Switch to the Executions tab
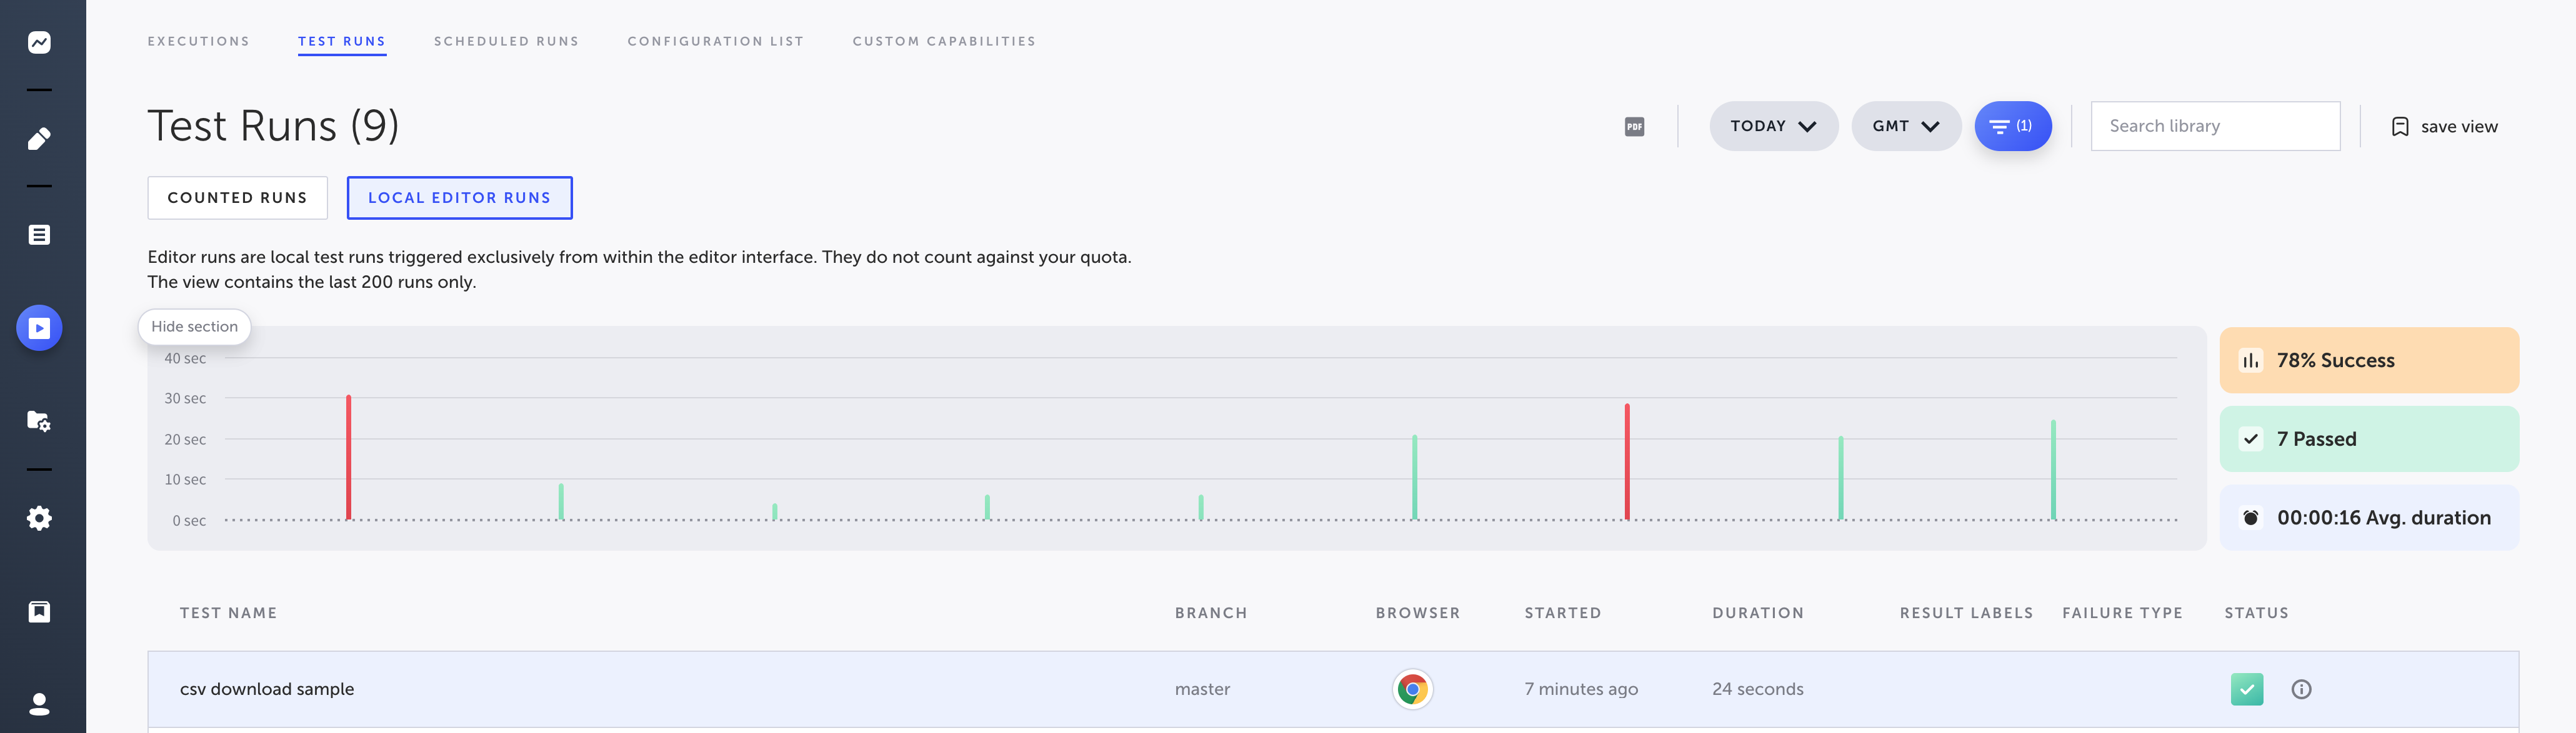This screenshot has width=2576, height=733. [198, 41]
